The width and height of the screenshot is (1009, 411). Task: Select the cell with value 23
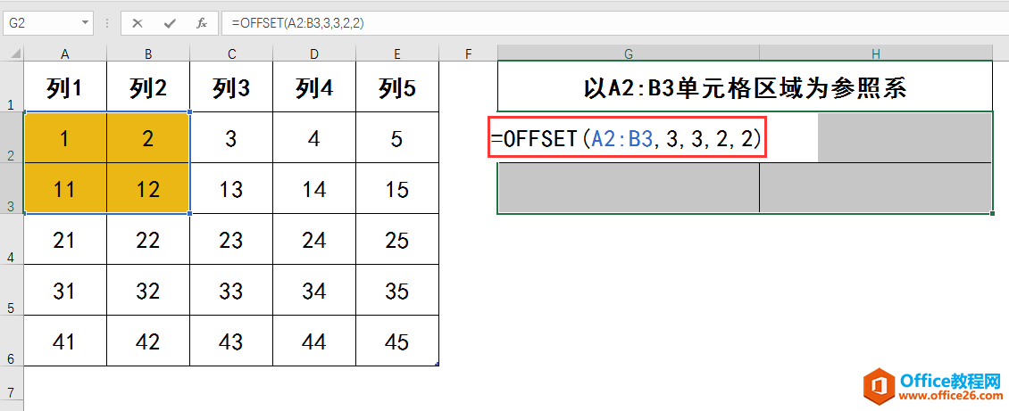click(x=231, y=239)
